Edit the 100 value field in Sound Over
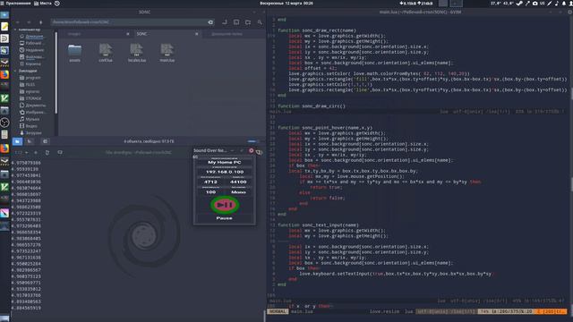This screenshot has width=573, height=322. pos(211,191)
